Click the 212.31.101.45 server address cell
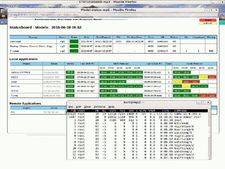This screenshot has height=169, width=225. coord(51,112)
